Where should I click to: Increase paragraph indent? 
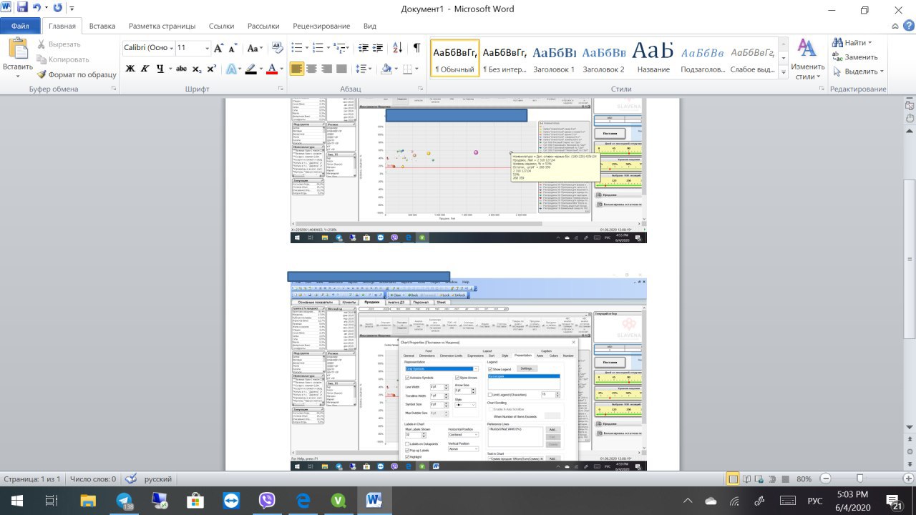377,49
